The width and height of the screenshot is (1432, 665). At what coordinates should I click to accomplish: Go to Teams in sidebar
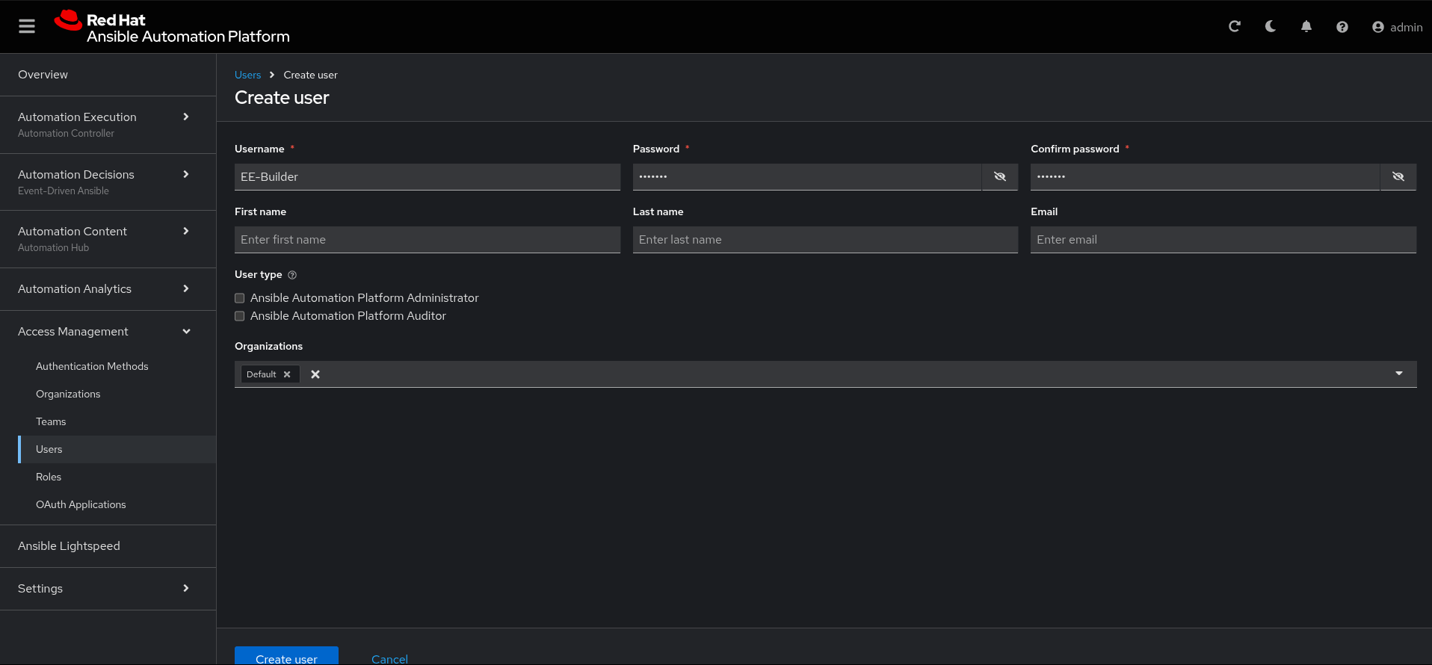[x=51, y=421]
